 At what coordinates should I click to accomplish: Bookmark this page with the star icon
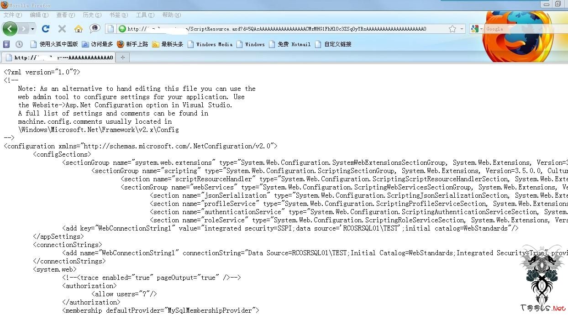(x=452, y=29)
